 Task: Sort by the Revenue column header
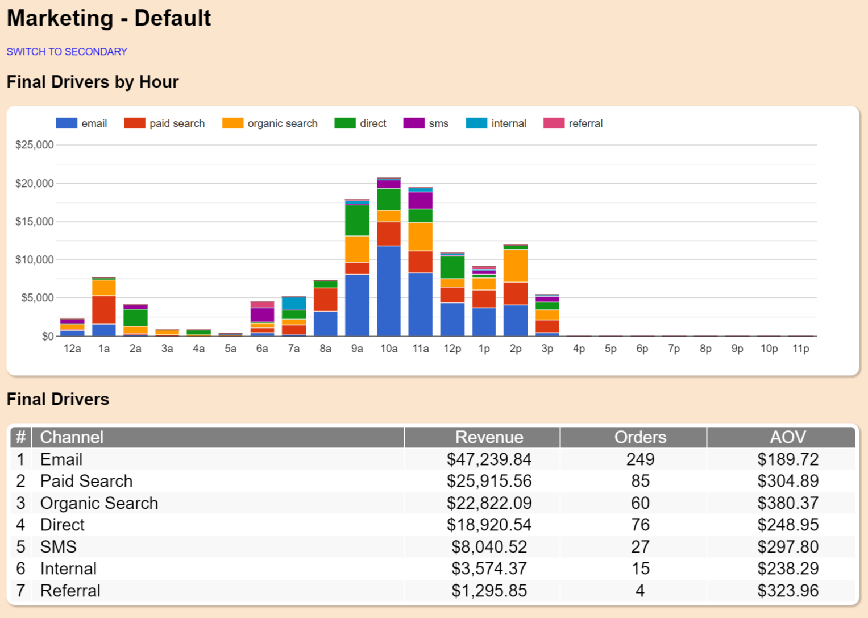click(483, 437)
